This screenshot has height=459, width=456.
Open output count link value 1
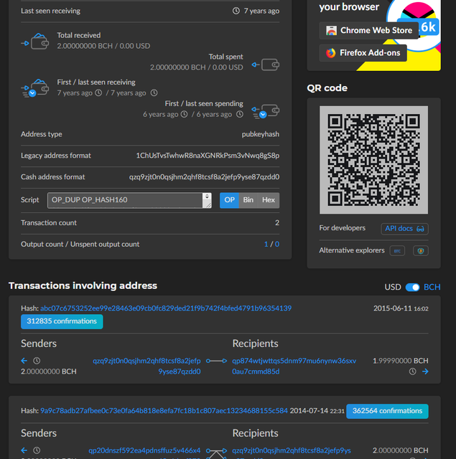(x=266, y=244)
